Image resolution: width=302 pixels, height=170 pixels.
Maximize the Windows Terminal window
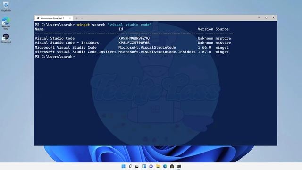click(266, 18)
